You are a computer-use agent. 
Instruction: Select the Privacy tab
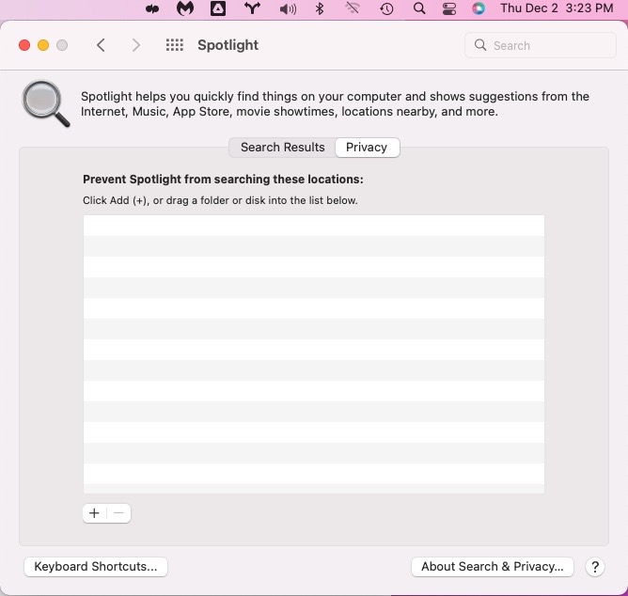point(367,148)
